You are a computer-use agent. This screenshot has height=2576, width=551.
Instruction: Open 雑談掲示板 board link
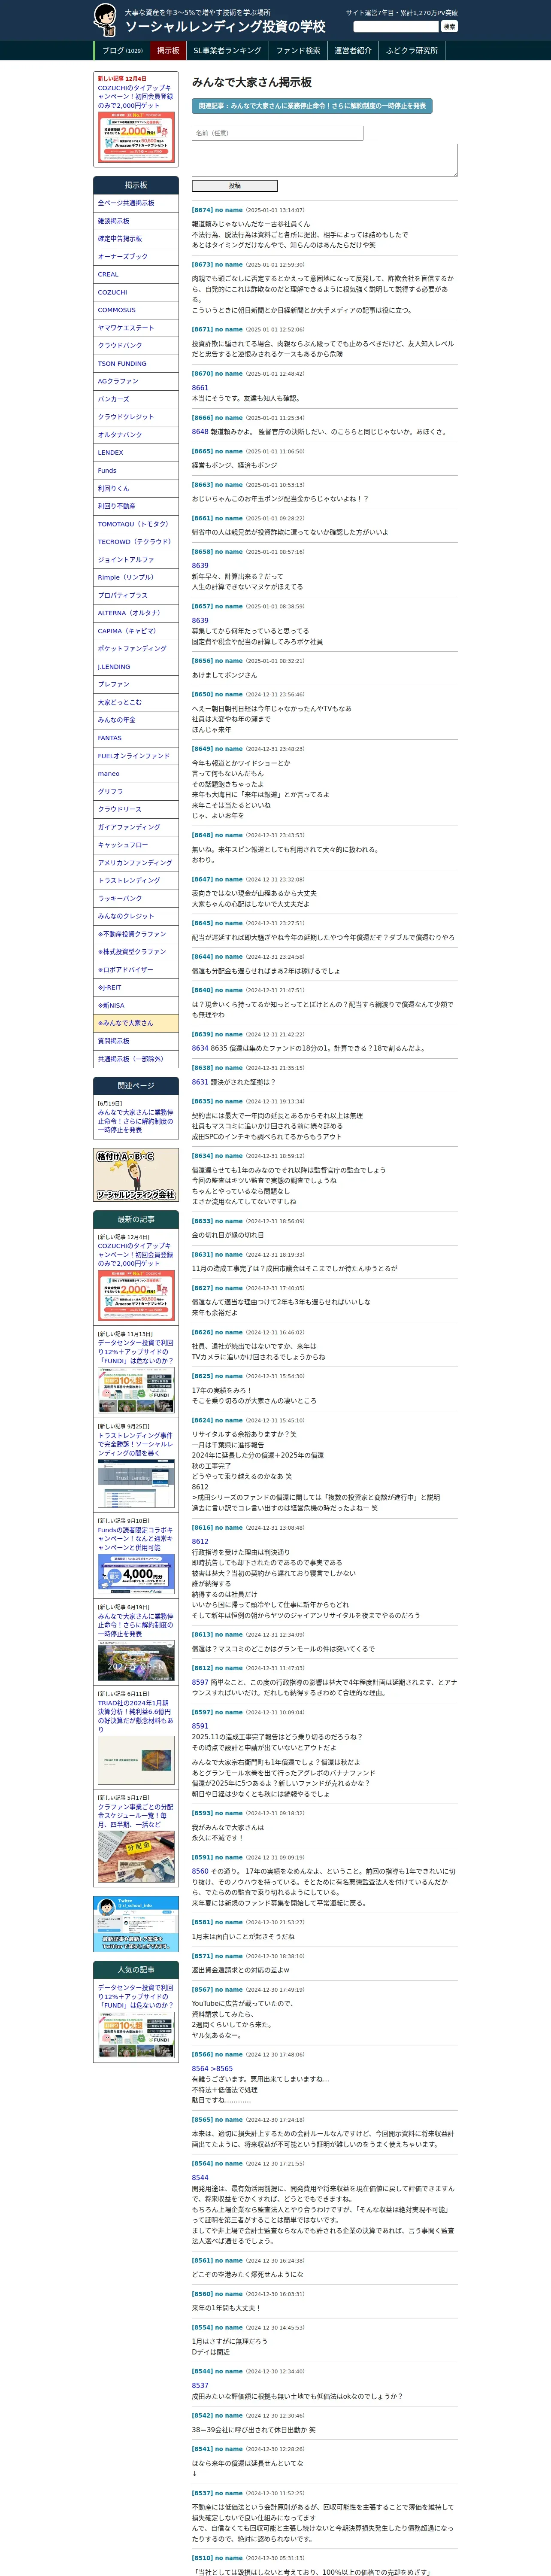(x=136, y=221)
